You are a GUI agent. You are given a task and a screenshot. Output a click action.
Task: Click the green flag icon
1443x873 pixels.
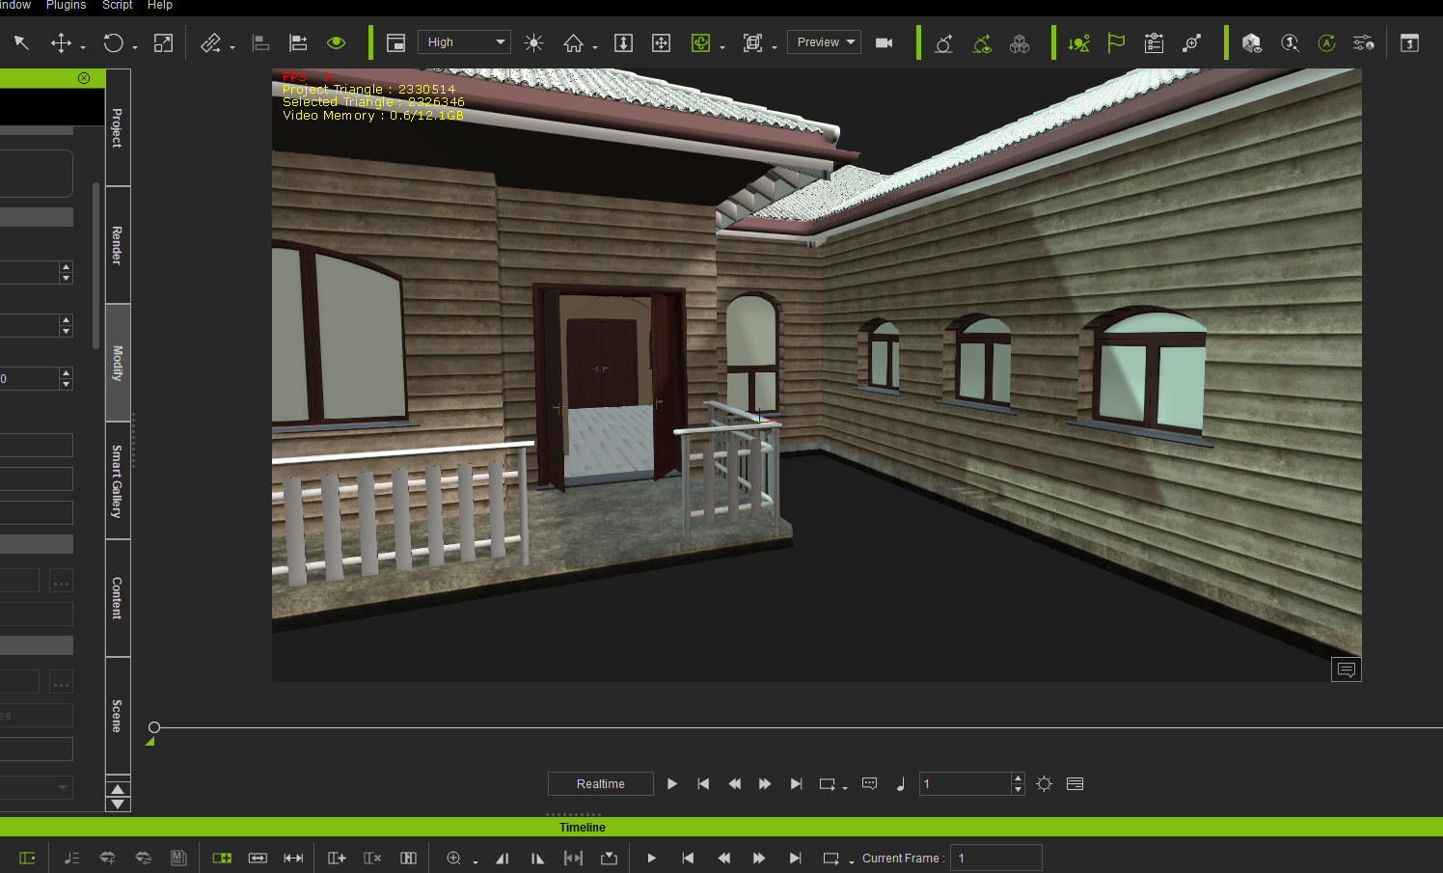coord(1116,42)
